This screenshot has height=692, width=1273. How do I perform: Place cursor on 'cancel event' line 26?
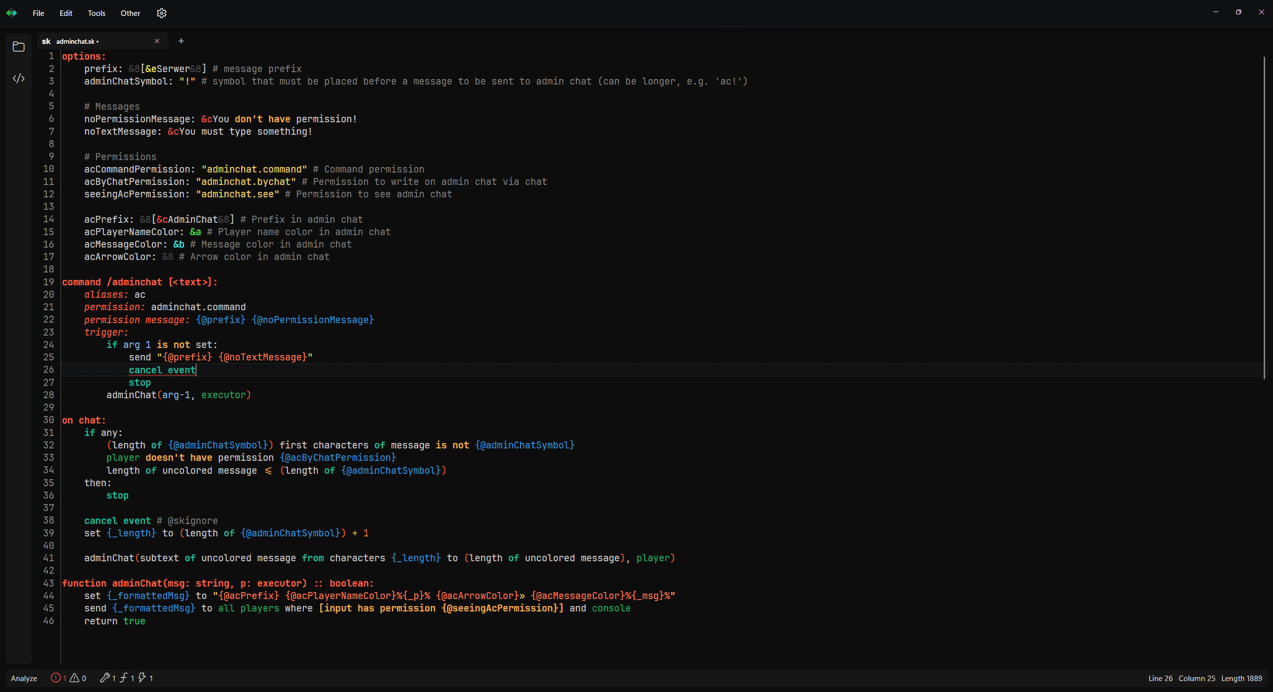pos(162,370)
